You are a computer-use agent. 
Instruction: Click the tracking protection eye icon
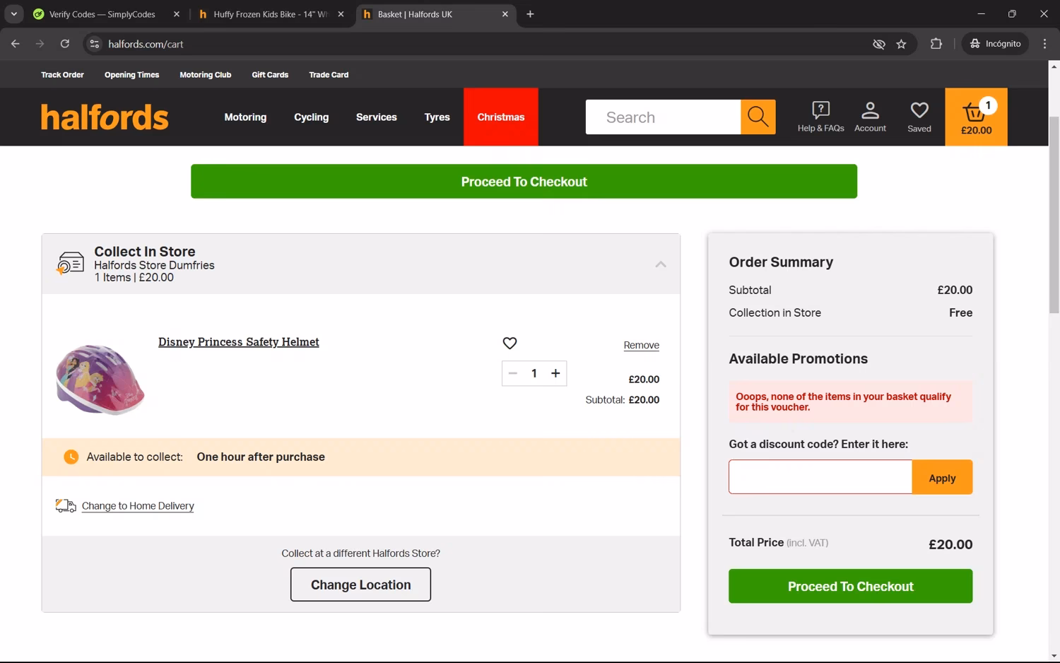(878, 44)
